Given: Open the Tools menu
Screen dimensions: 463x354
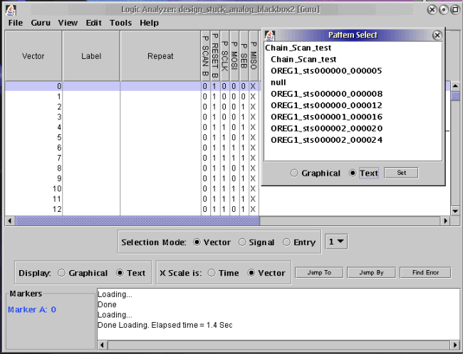Looking at the screenshot, I should coord(120,23).
